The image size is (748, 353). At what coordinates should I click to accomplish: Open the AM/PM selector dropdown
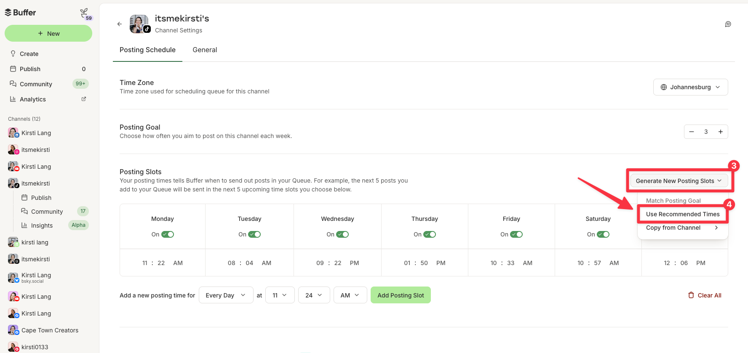tap(350, 295)
